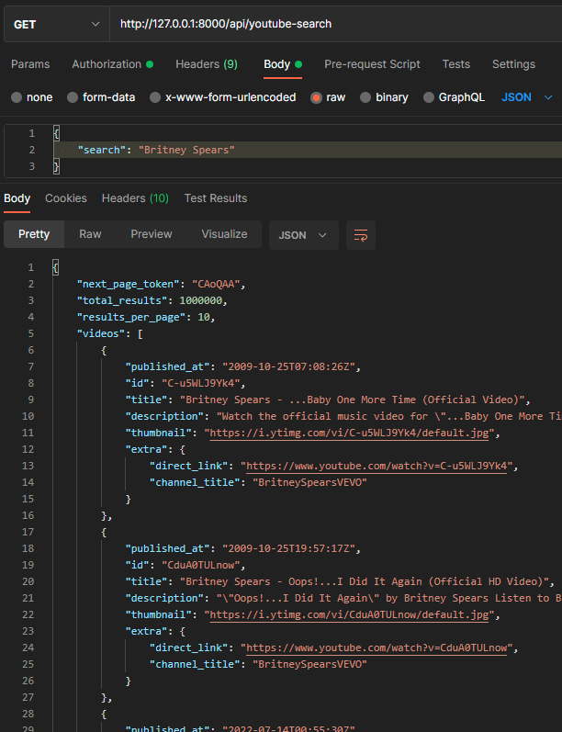Click the total_results value 1000000
Screen dimensions: 562x732
pos(201,300)
